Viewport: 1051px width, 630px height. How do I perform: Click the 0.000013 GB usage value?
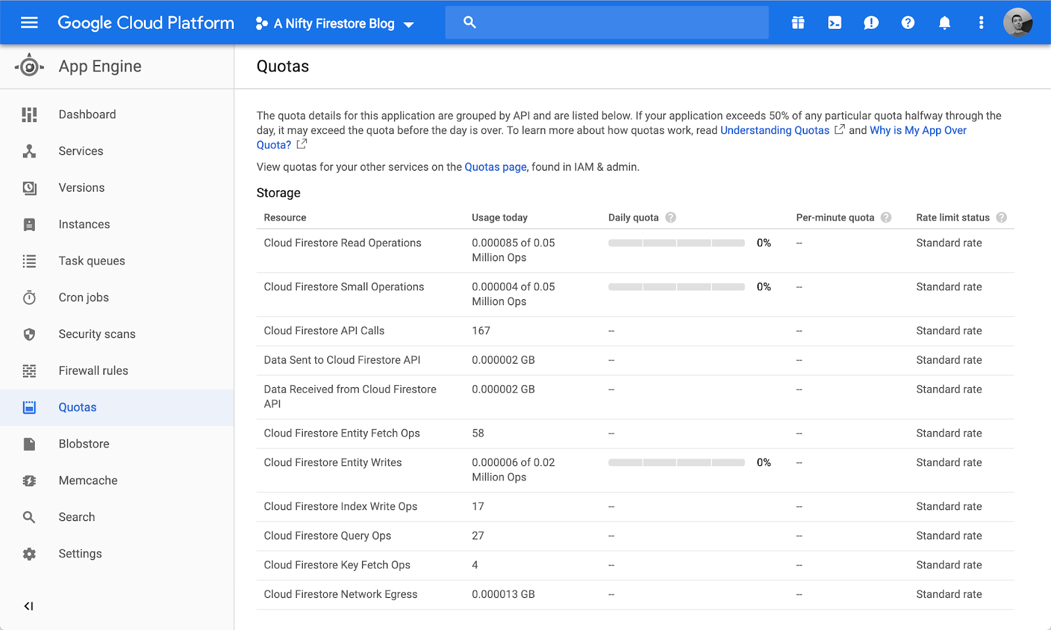point(503,594)
